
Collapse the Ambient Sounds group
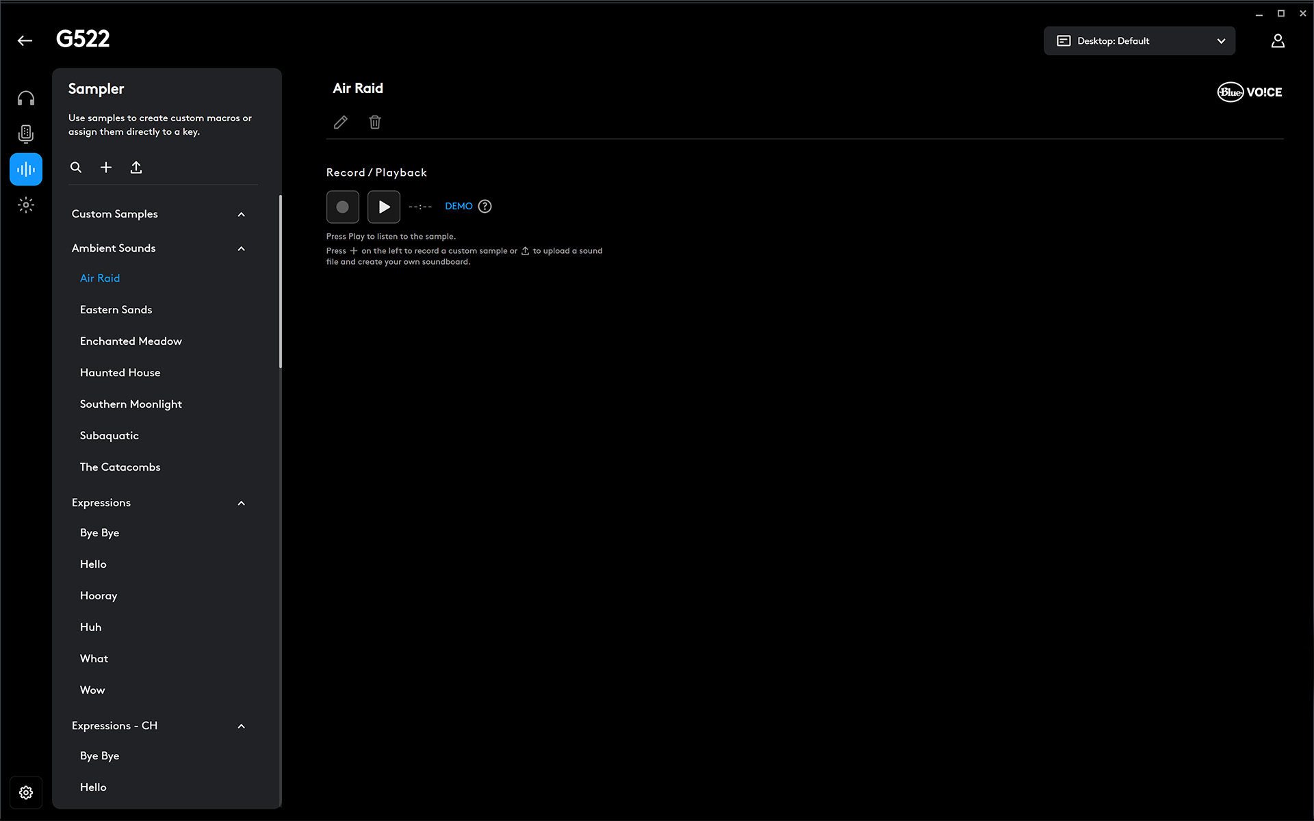click(241, 249)
